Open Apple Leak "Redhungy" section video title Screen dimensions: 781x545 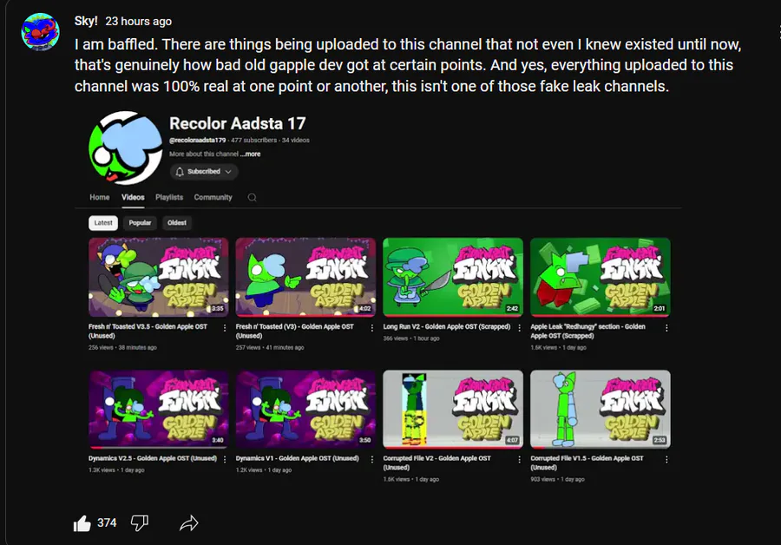pos(587,332)
